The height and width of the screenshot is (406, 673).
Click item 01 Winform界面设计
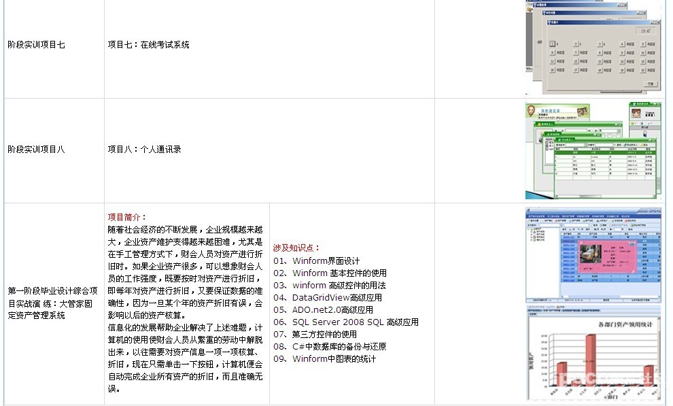point(316,261)
